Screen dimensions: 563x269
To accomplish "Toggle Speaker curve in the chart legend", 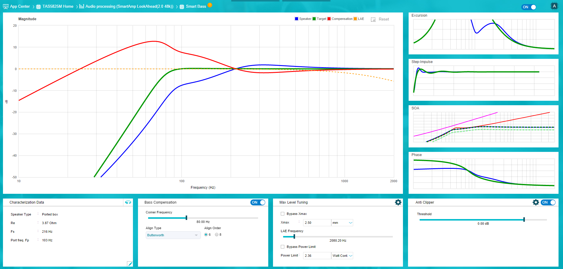I will [303, 19].
